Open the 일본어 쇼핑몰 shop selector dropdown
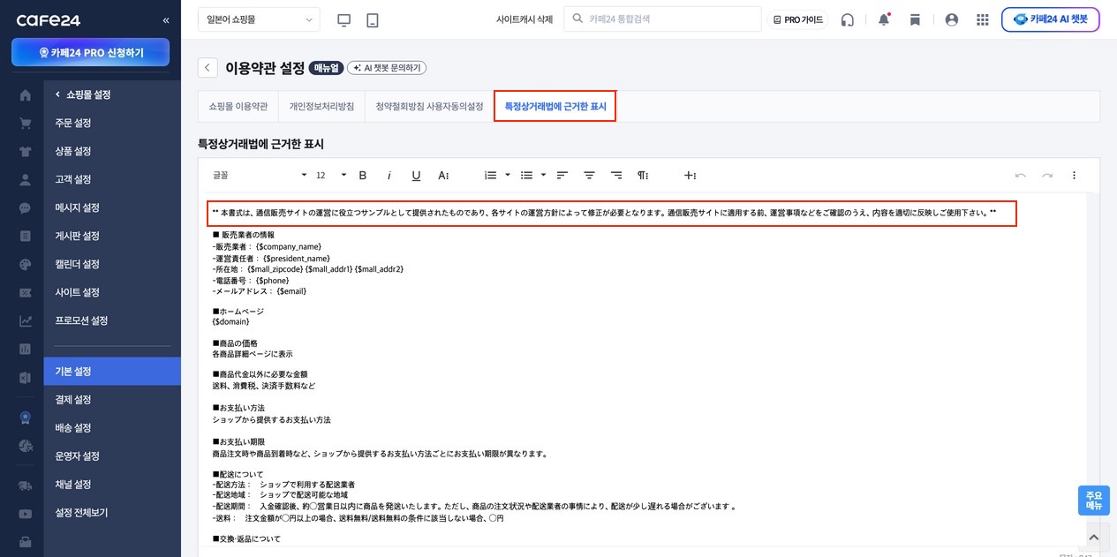This screenshot has height=557, width=1117. coord(260,19)
